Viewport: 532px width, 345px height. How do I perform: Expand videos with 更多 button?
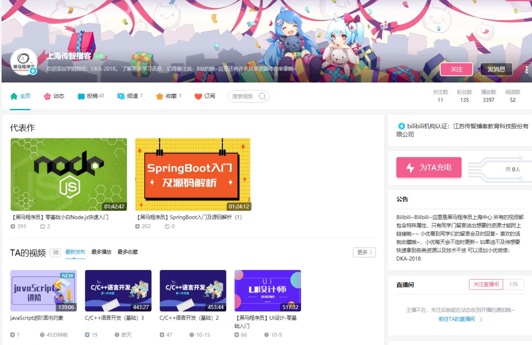pos(364,252)
